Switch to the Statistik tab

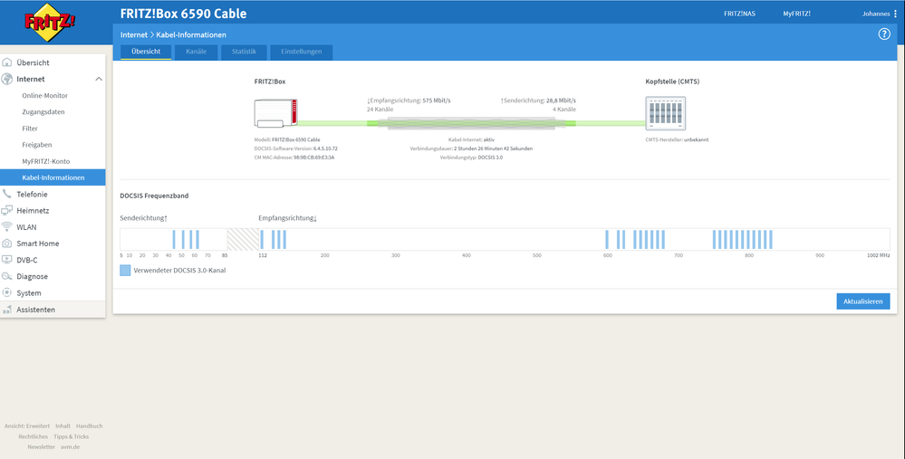(244, 52)
